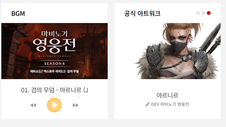Click the BGM section heading
This screenshot has height=127, width=226.
18,14
